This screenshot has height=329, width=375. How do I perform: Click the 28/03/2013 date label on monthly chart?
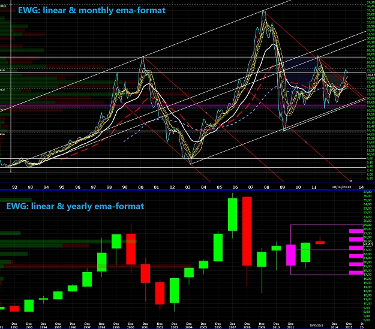point(341,187)
